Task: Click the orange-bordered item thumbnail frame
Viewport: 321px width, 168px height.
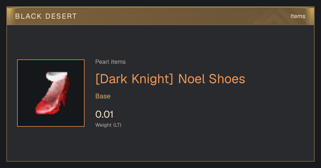Action: 51,93
